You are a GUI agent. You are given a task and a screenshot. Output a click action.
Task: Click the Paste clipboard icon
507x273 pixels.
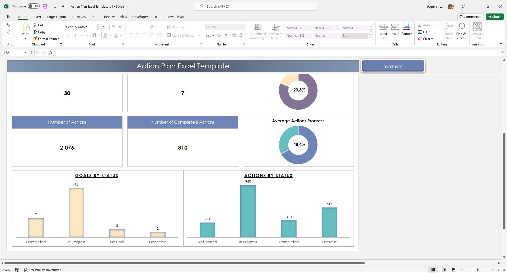point(26,27)
